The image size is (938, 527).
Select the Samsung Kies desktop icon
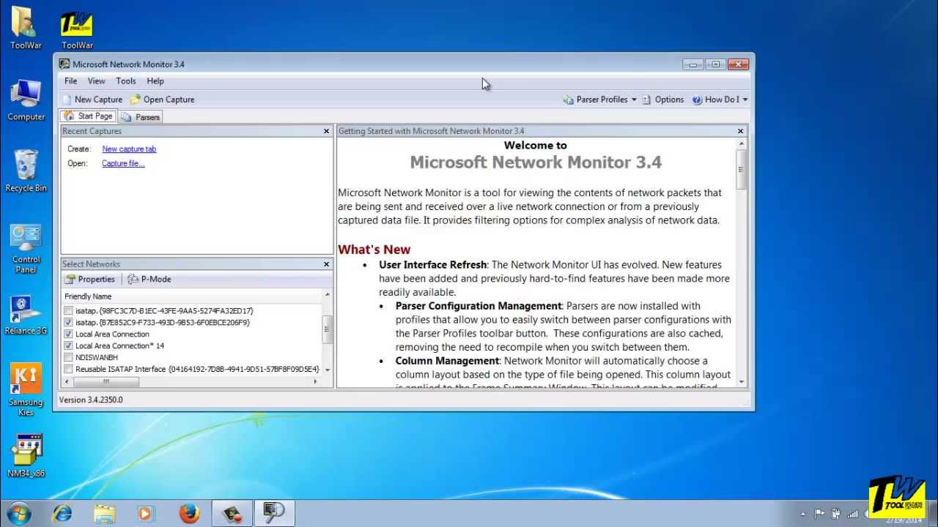(26, 390)
